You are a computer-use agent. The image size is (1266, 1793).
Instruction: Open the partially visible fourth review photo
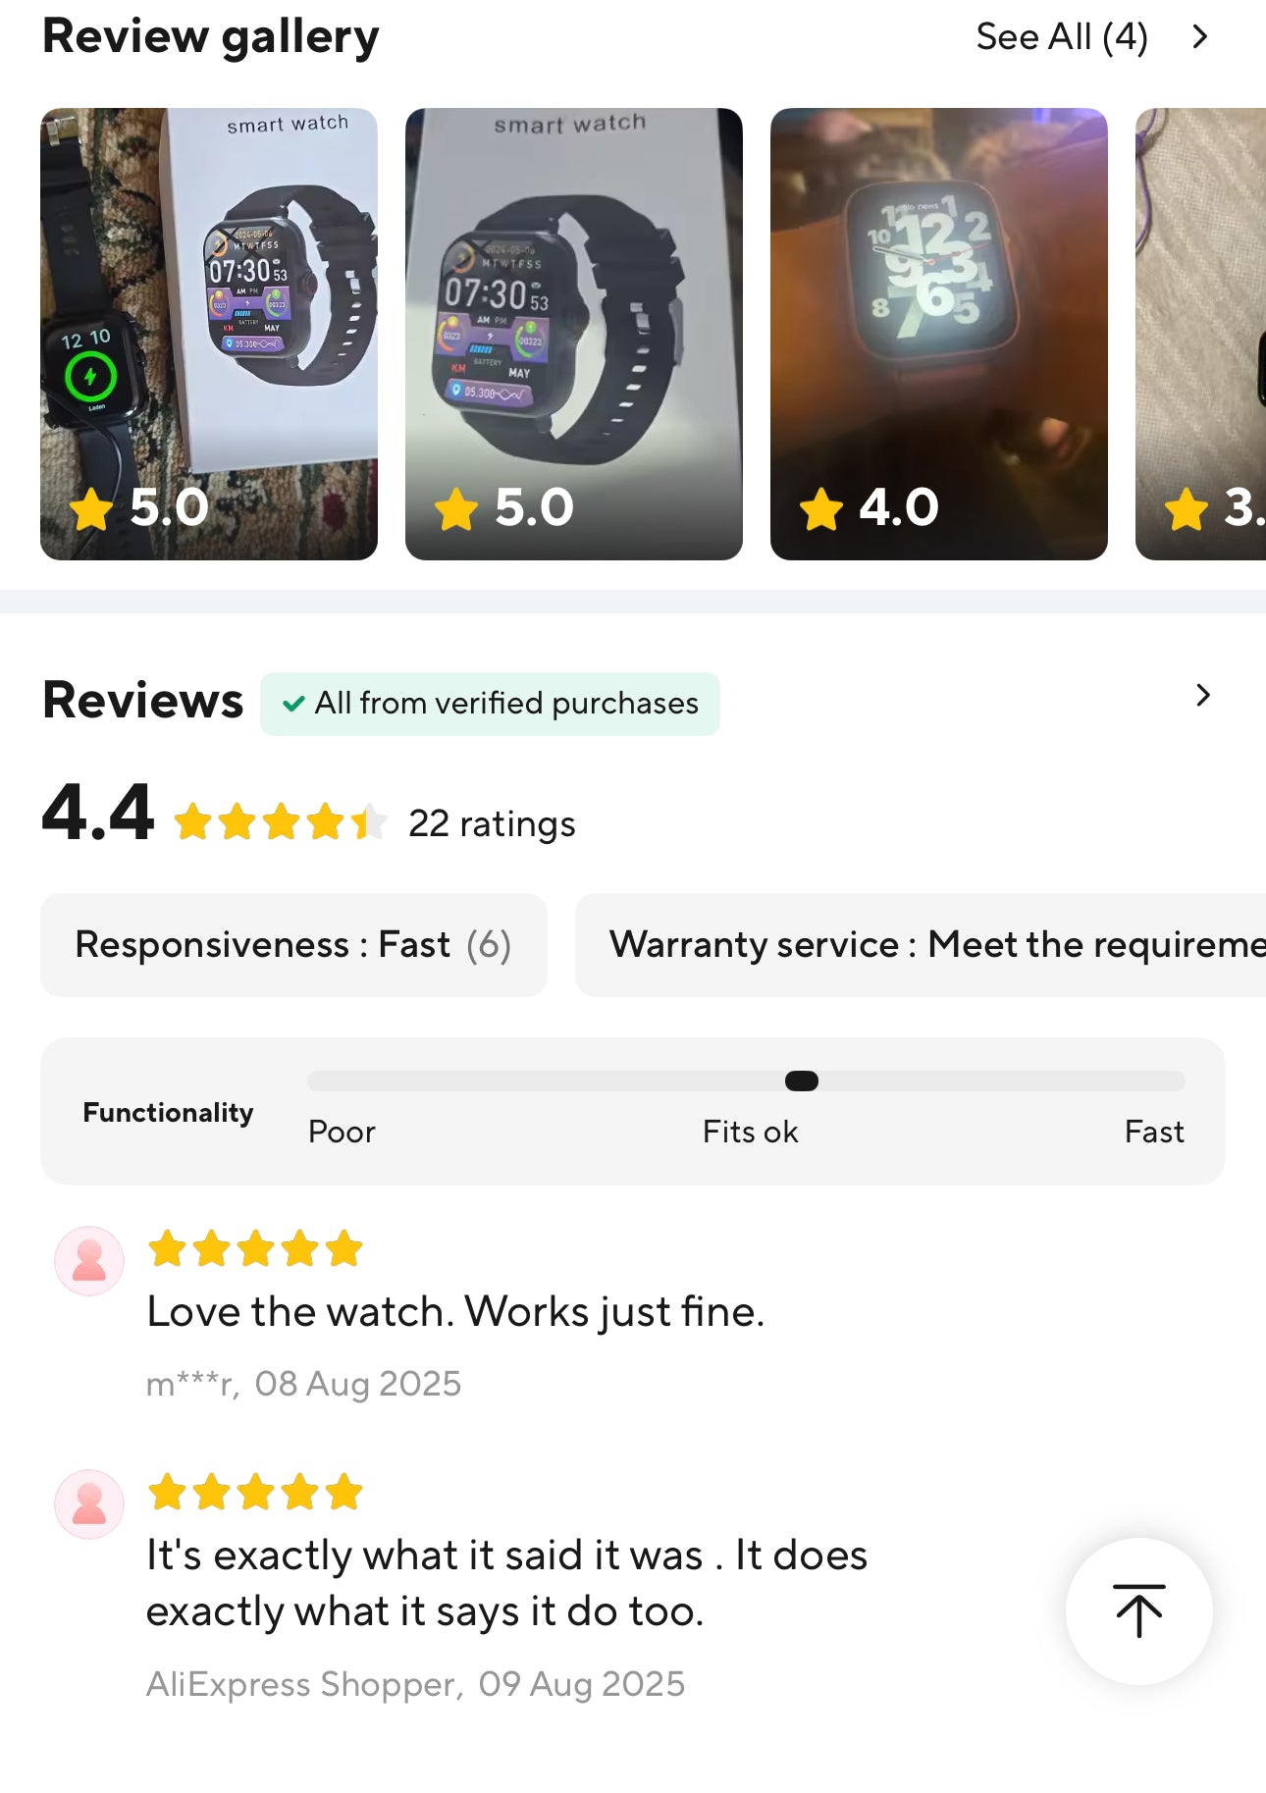coord(1200,334)
